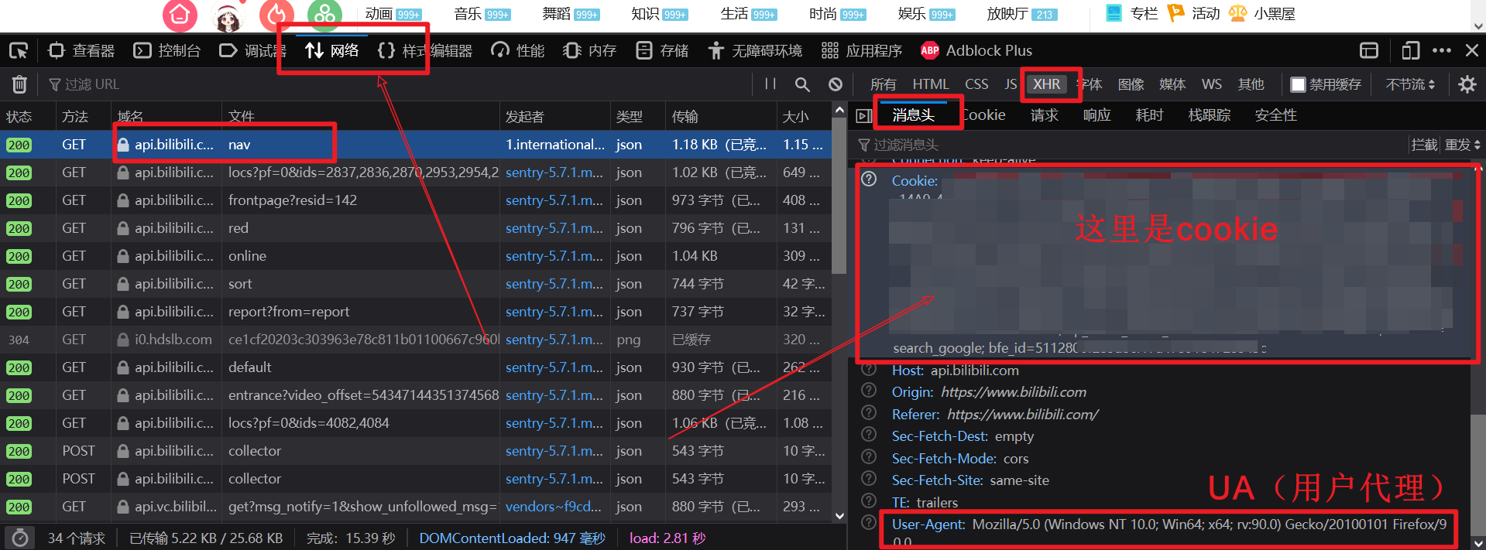Toggle the details side panel icon

point(864,116)
